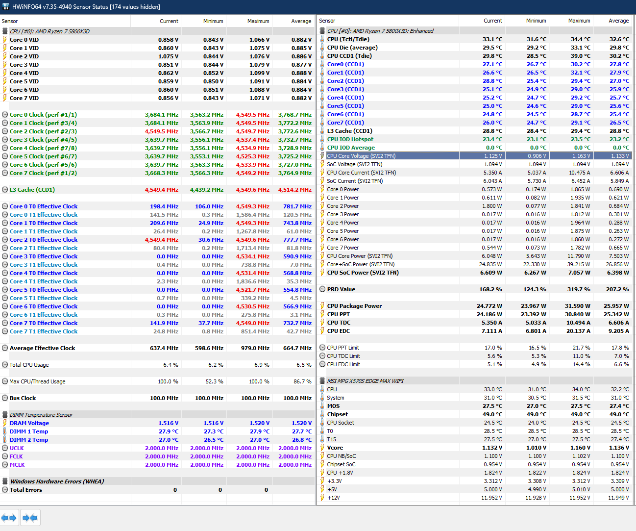Click the left panel Maximum column header
Image resolution: width=636 pixels, height=531 pixels.
[249, 21]
